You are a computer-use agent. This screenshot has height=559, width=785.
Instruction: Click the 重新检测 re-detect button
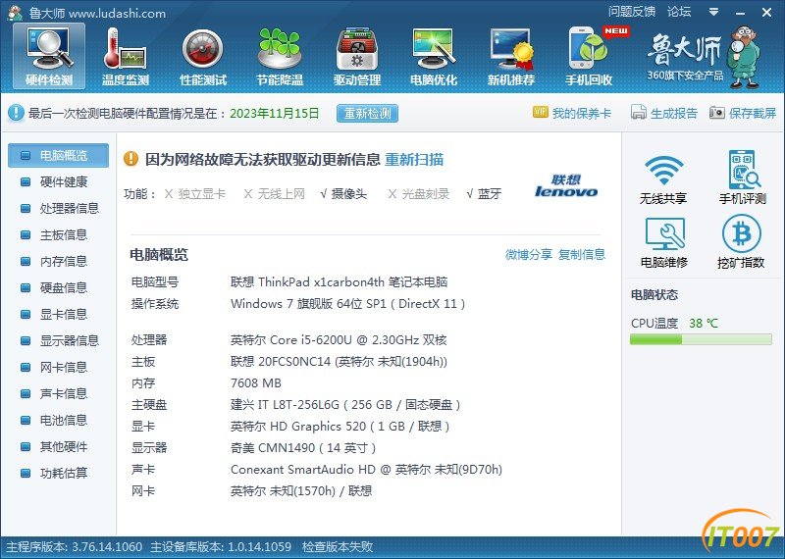[x=367, y=113]
